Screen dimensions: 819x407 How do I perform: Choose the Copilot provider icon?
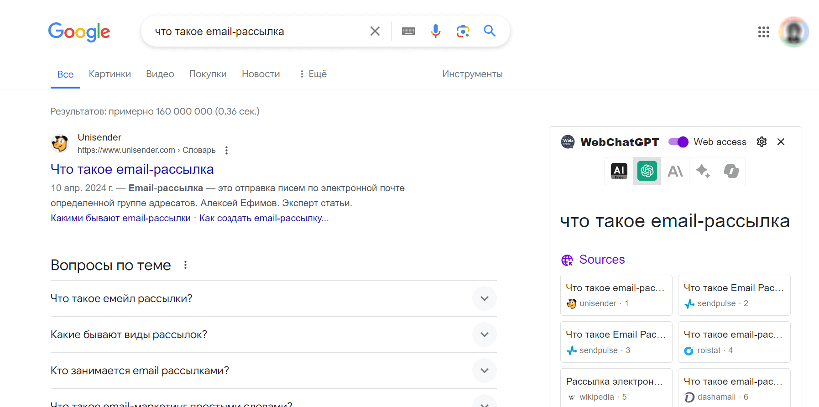[731, 171]
